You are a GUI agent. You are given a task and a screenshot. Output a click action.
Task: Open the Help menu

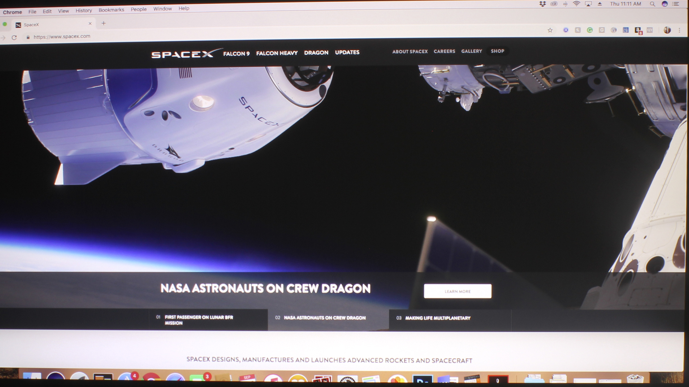coord(184,8)
